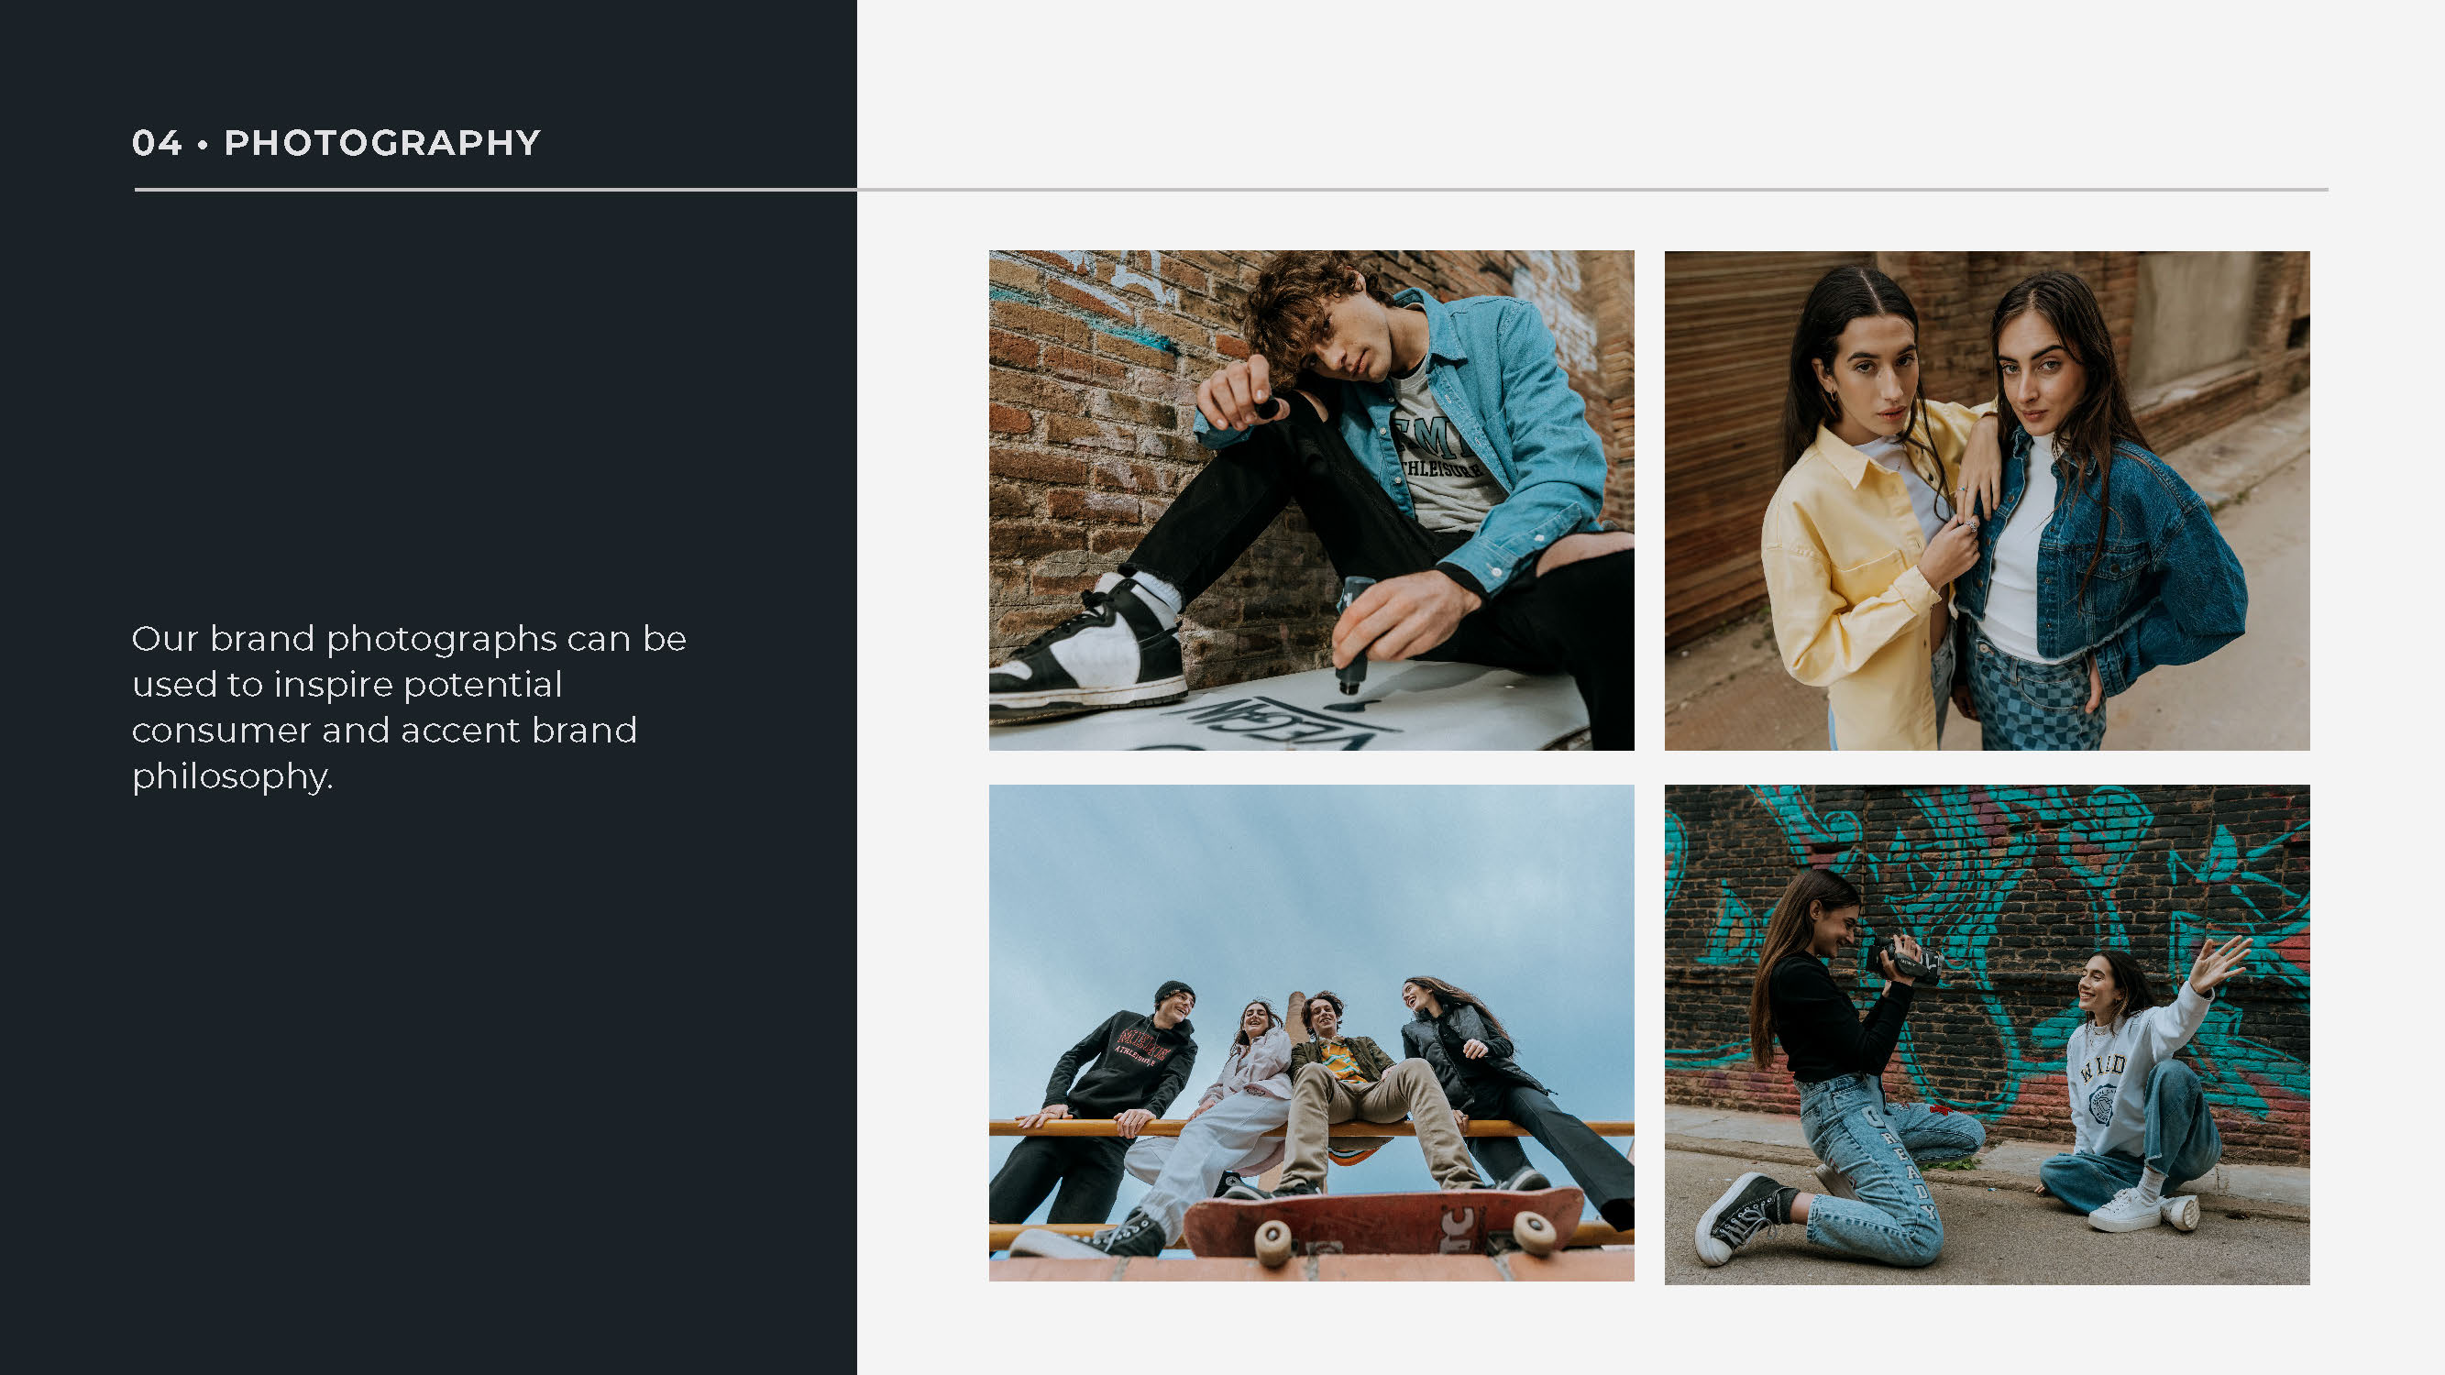Select the graffiti wall camcorder photo

[1986, 1034]
